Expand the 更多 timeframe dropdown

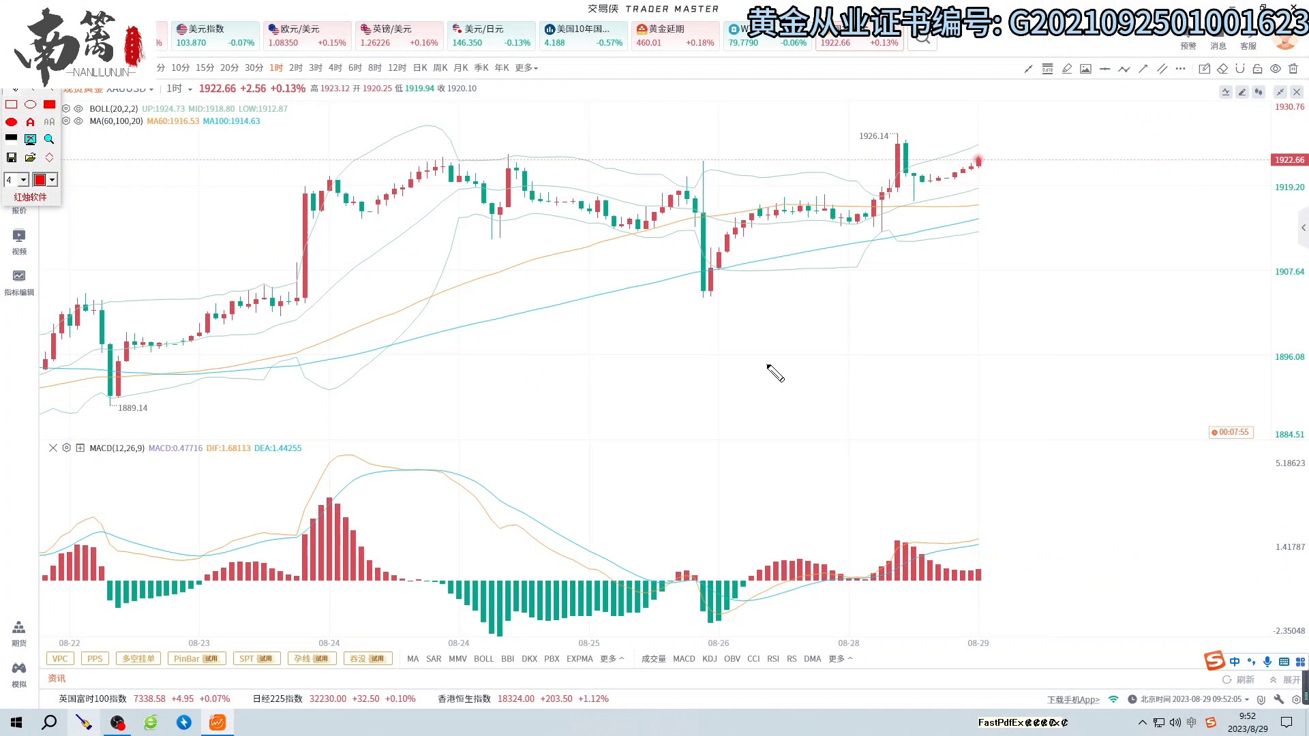coord(526,68)
